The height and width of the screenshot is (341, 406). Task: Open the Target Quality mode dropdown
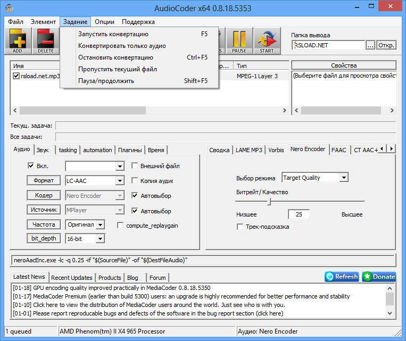coord(344,178)
